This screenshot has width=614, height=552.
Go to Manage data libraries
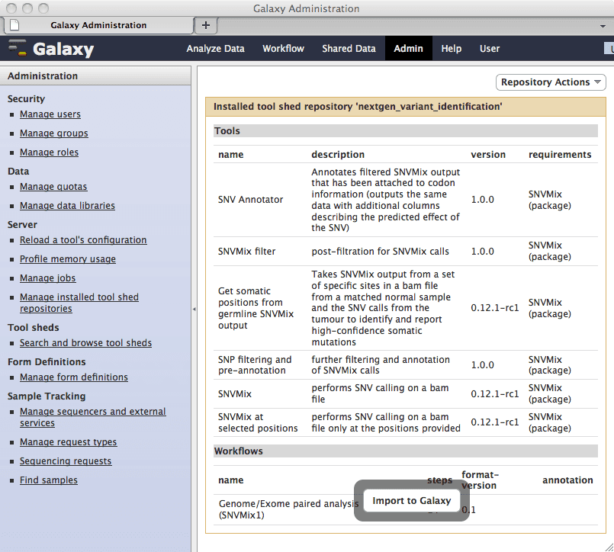click(67, 206)
